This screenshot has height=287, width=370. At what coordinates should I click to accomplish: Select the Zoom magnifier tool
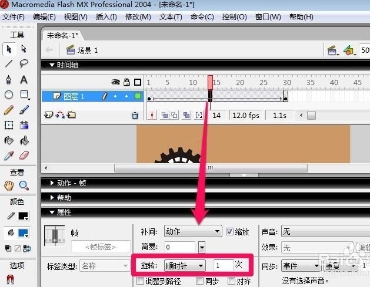pyautogui.click(x=24, y=185)
